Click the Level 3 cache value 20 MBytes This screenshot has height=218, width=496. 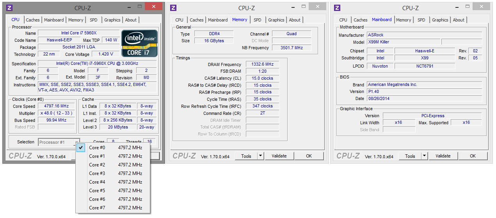tap(118, 127)
